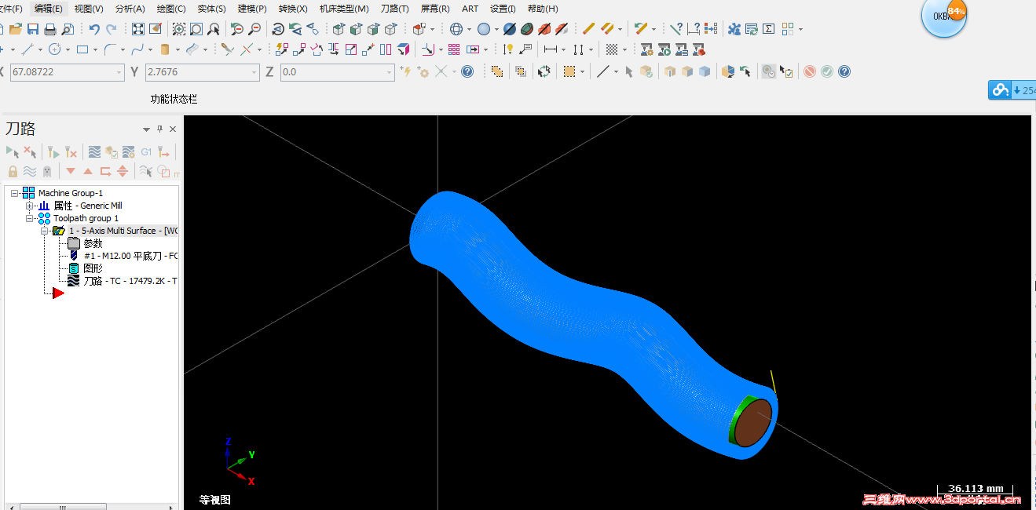The height and width of the screenshot is (510, 1036).
Task: Toggle toolpath display waves icon
Action: 30,171
